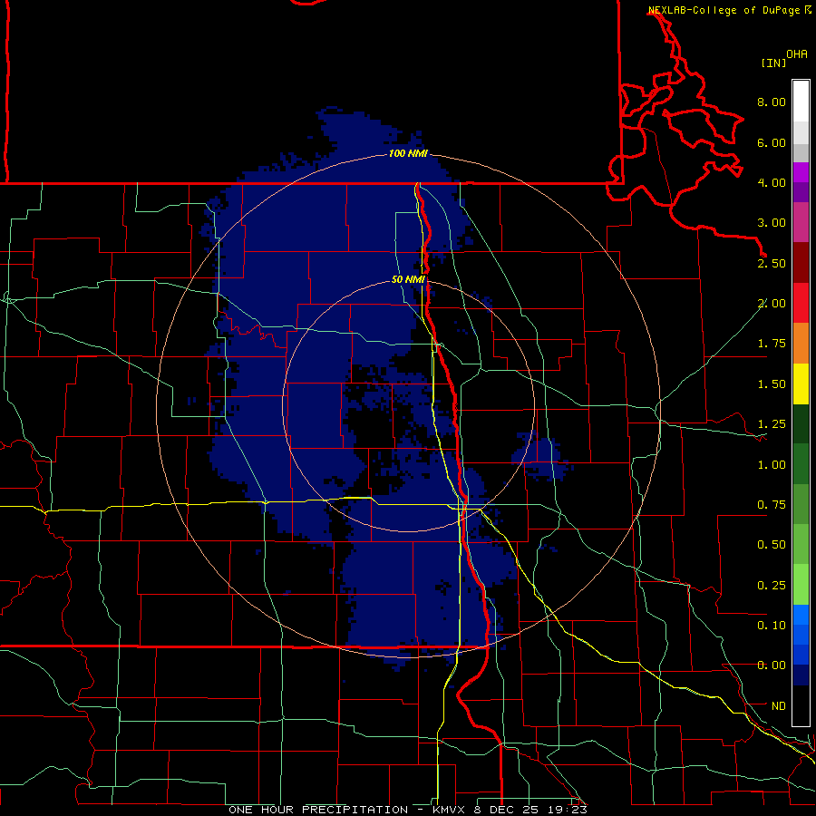Select the 0.50 legend value
816x816 pixels.
[772, 545]
